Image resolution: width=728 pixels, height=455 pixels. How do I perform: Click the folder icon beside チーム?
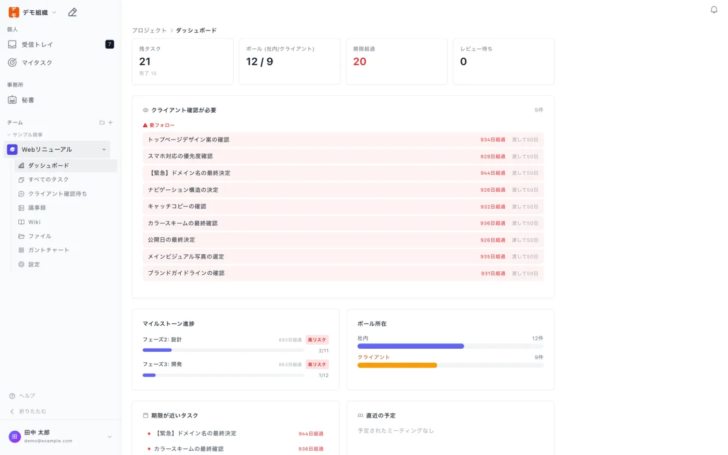coord(102,123)
